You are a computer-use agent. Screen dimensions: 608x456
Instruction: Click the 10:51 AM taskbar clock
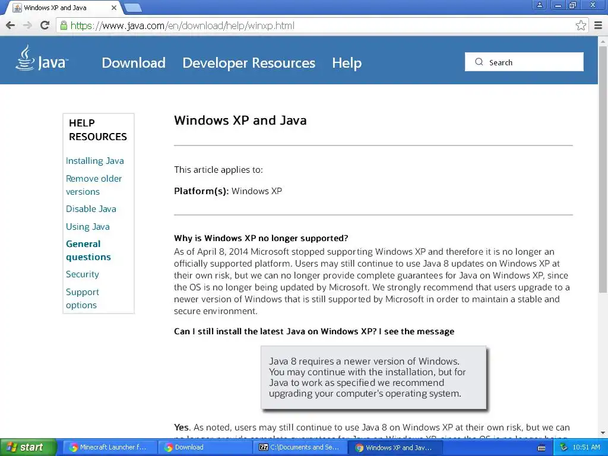586,448
